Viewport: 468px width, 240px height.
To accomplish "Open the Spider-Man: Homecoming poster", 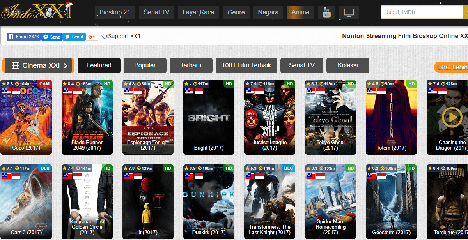I will pyautogui.click(x=330, y=202).
